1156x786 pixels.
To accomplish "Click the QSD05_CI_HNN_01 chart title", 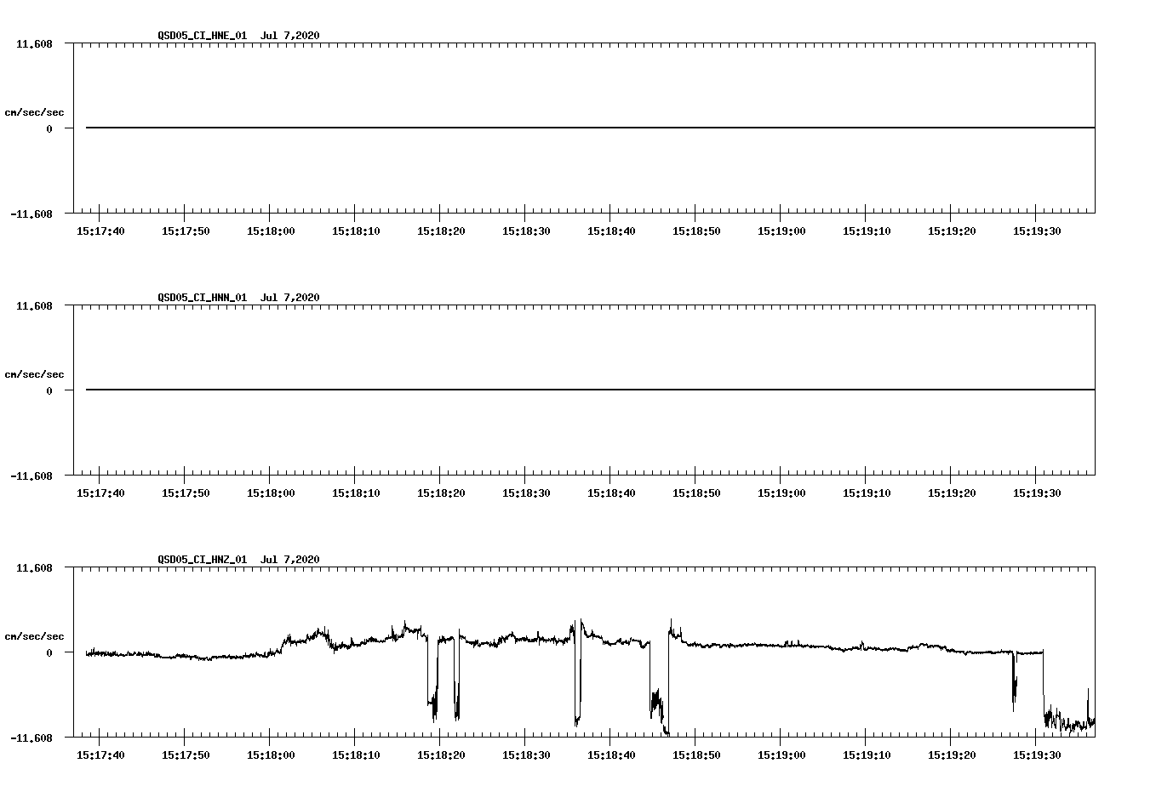I will click(x=238, y=298).
